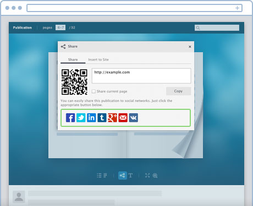Open table of contents list icon

coord(99,175)
